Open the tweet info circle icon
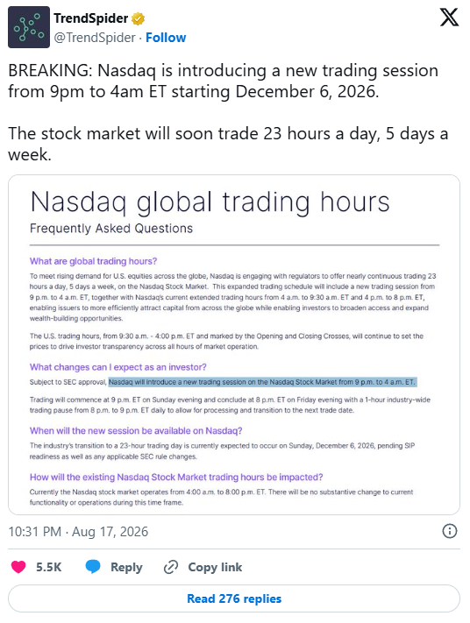 [450, 531]
